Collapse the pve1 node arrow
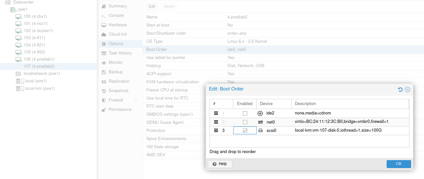 (8, 9)
